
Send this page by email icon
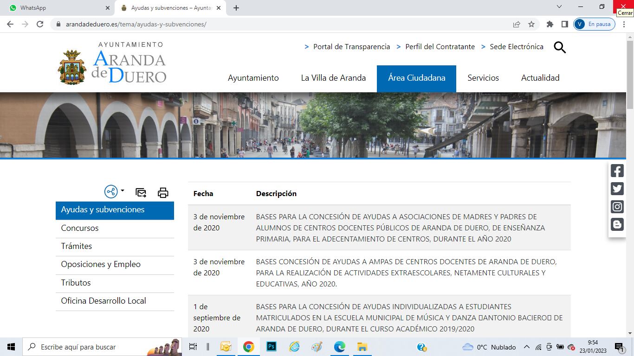point(141,192)
